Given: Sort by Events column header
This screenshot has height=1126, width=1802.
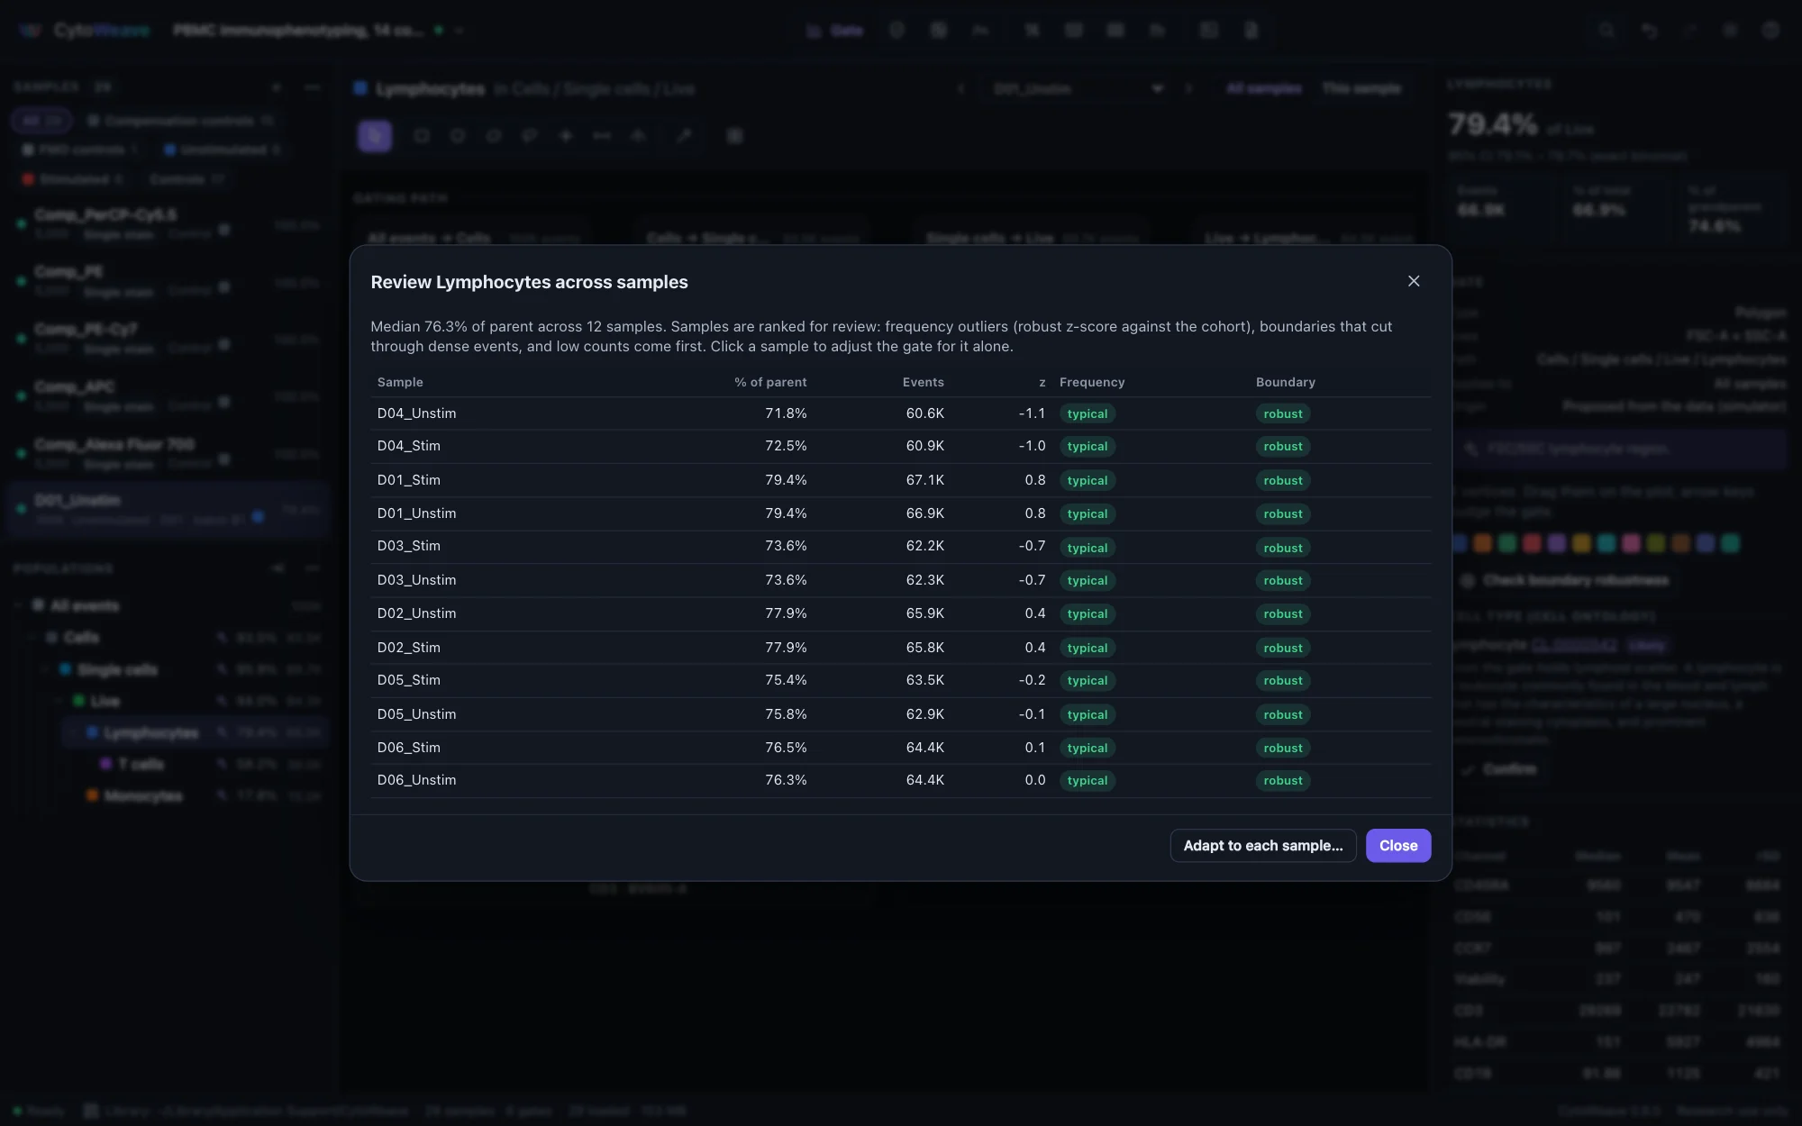Looking at the screenshot, I should tap(924, 382).
